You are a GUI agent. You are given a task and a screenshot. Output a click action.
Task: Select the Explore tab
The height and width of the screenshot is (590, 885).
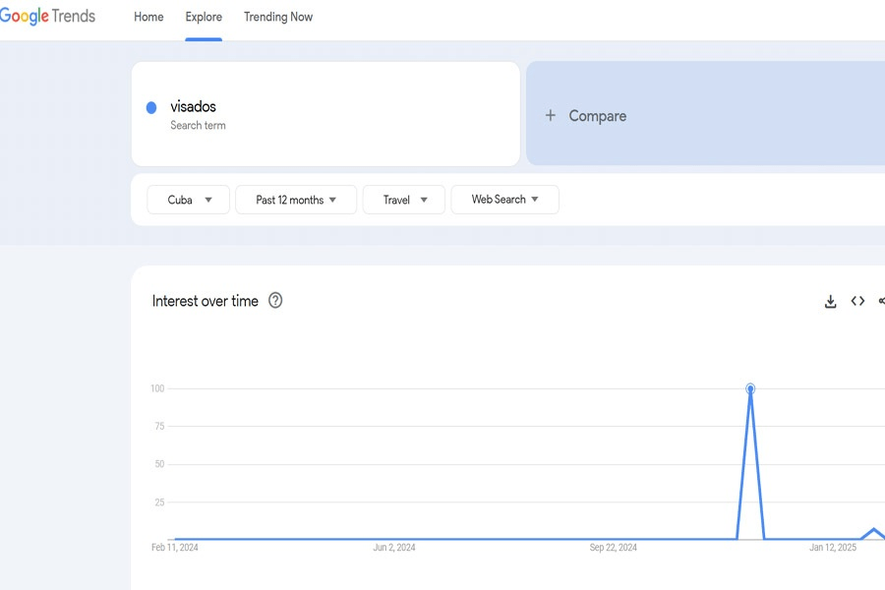204,17
